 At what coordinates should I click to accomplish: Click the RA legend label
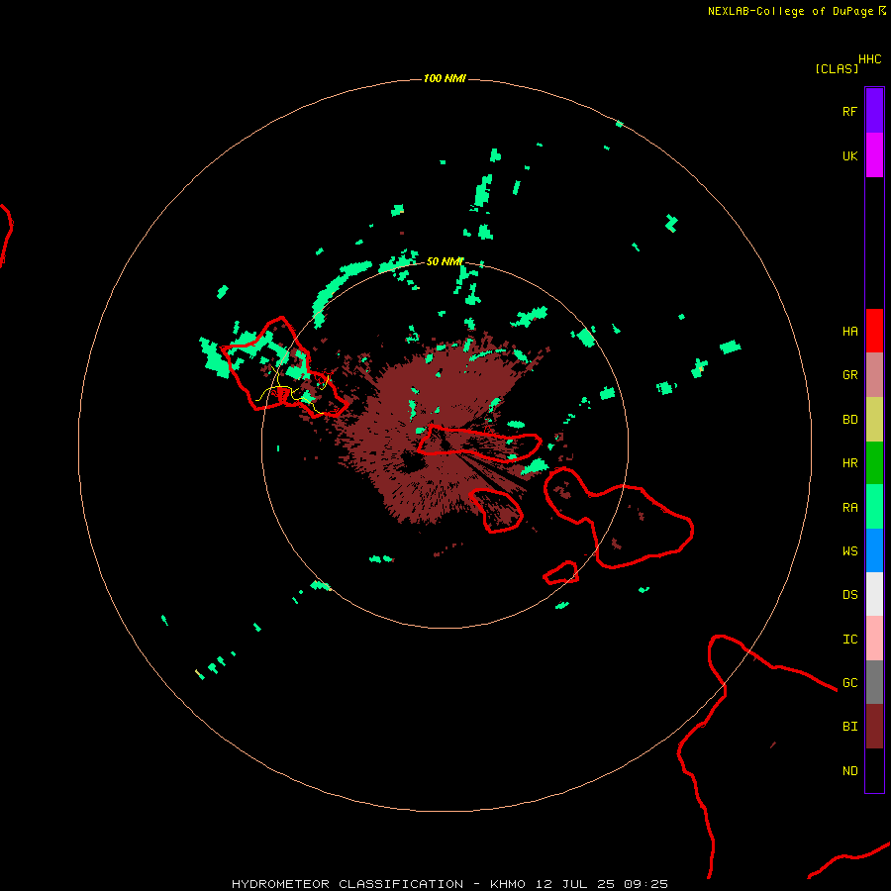pos(849,508)
